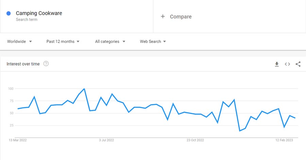Select the 23 Oct 2022 axis label

[x=195, y=140]
